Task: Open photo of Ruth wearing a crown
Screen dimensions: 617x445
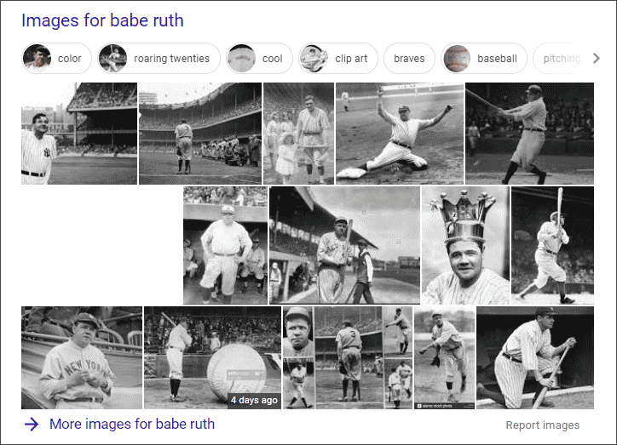Action: [465, 245]
